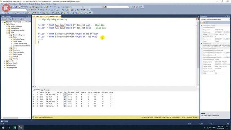
Task: Open the notification center icon in taskbar
Action: (227, 127)
